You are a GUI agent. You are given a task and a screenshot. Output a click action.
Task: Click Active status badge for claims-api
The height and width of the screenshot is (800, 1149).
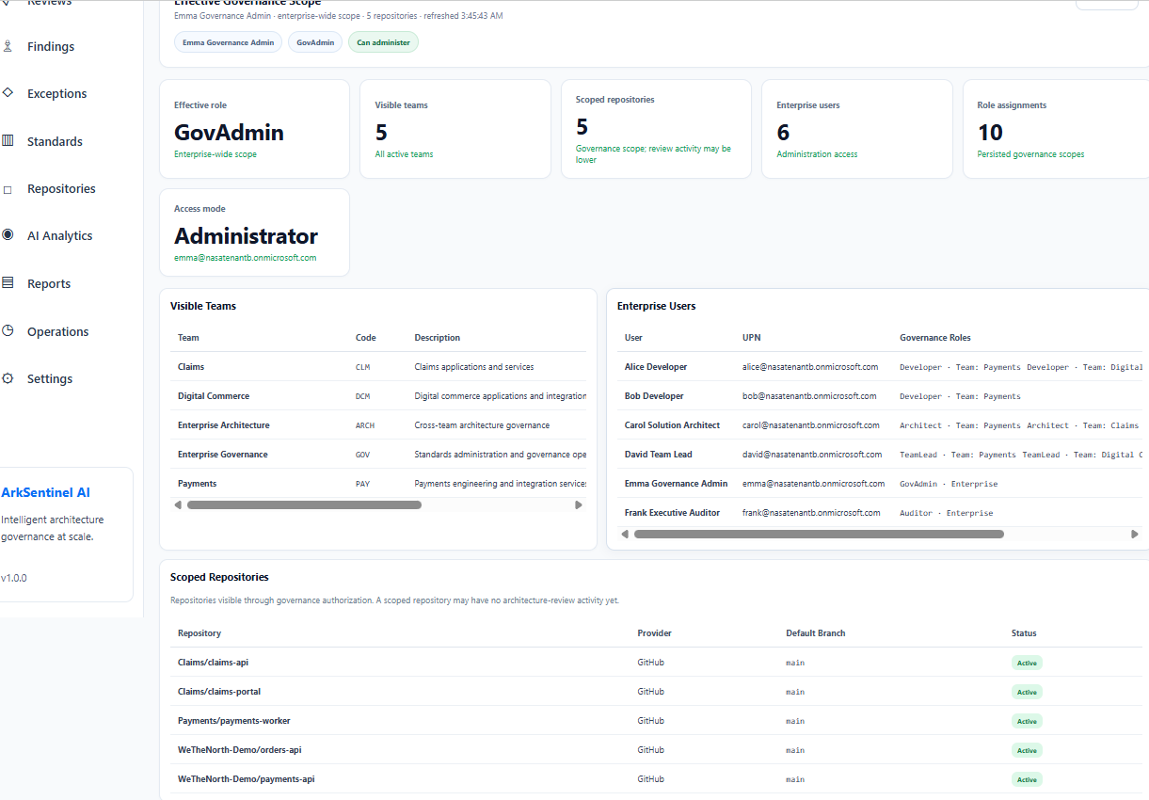click(1027, 663)
